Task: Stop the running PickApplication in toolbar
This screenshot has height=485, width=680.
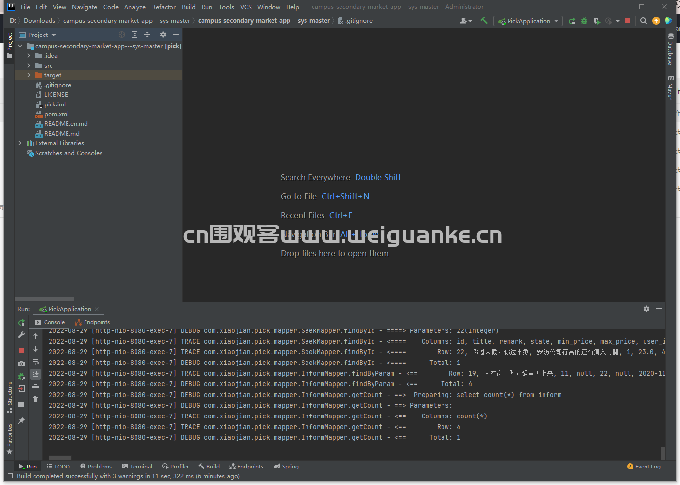Action: tap(628, 21)
